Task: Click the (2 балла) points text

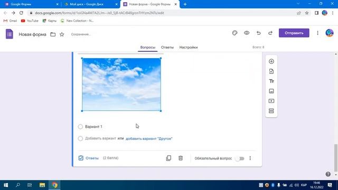Action: click(110, 158)
